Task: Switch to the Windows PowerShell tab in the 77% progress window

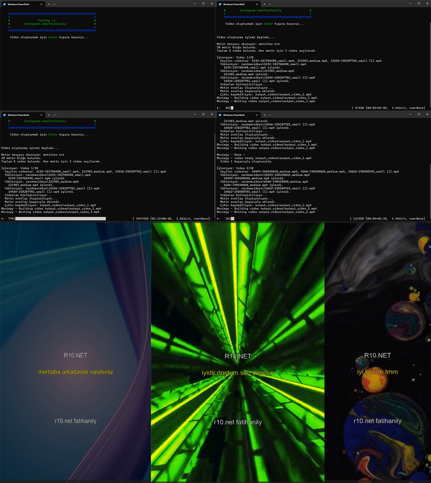Action: [23, 115]
